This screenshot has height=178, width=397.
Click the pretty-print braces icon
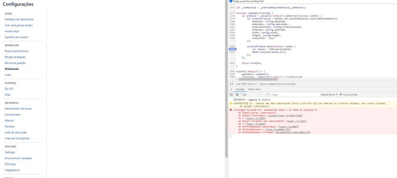coord(231,84)
